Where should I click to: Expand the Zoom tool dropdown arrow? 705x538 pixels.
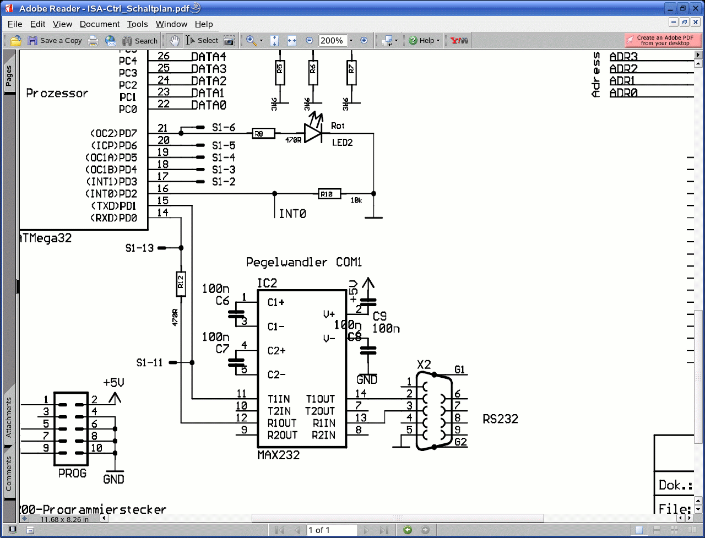(261, 41)
